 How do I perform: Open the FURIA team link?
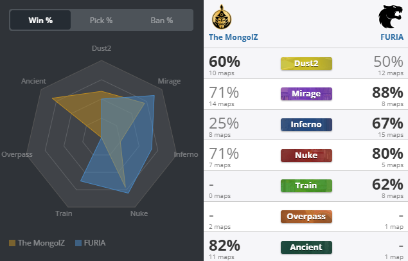pyautogui.click(x=391, y=37)
